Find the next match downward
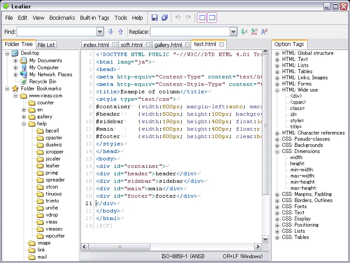 (110, 31)
